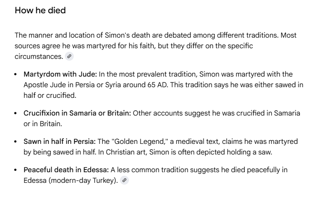Screen dimensions: 319x197
Task: Click the bullet dot before "Peaceful death in Edessa"
Action: [16, 170]
